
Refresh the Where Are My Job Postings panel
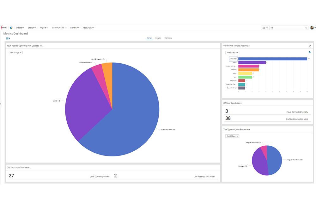click(x=310, y=46)
